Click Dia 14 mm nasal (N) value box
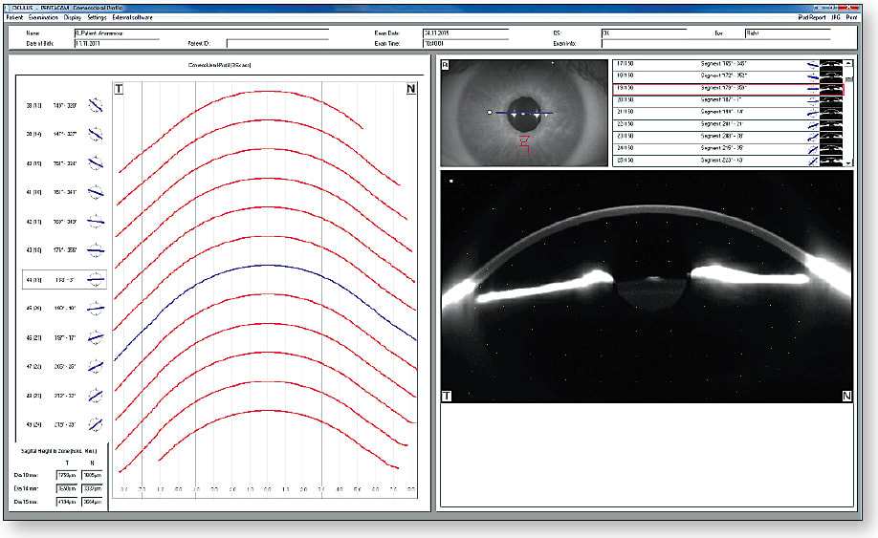 click(93, 488)
